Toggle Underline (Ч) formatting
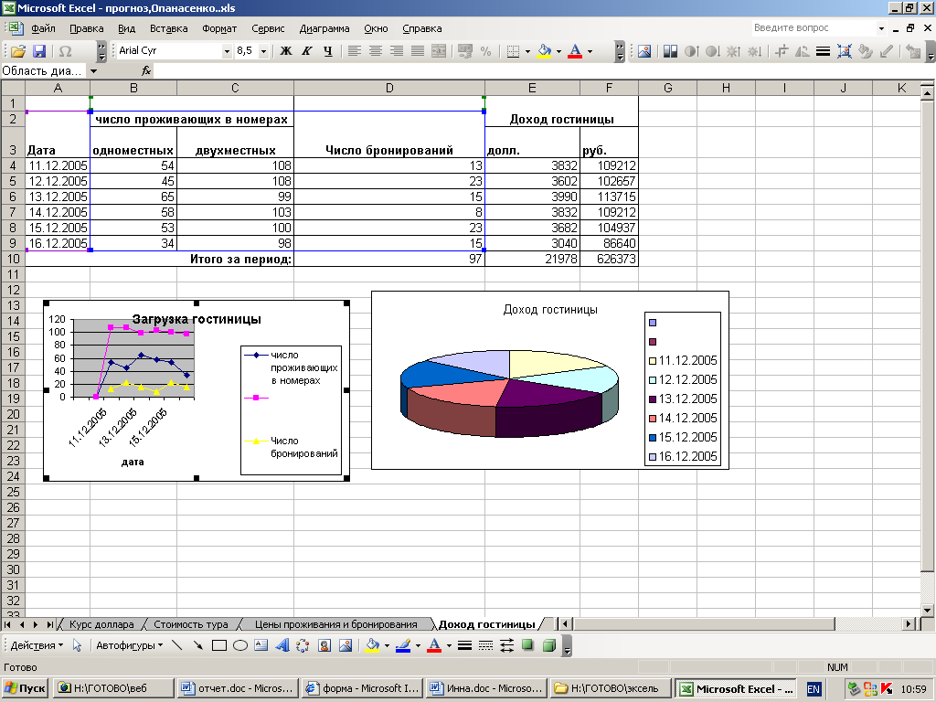936x702 pixels. click(x=328, y=51)
